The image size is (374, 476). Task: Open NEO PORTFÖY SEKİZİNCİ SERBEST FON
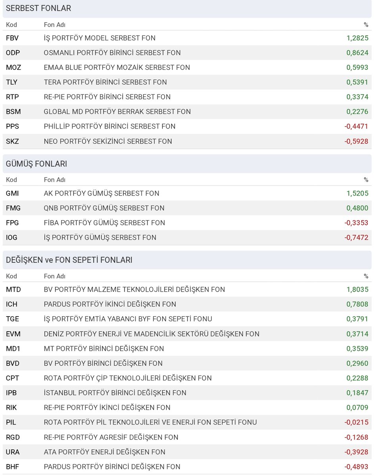point(108,141)
